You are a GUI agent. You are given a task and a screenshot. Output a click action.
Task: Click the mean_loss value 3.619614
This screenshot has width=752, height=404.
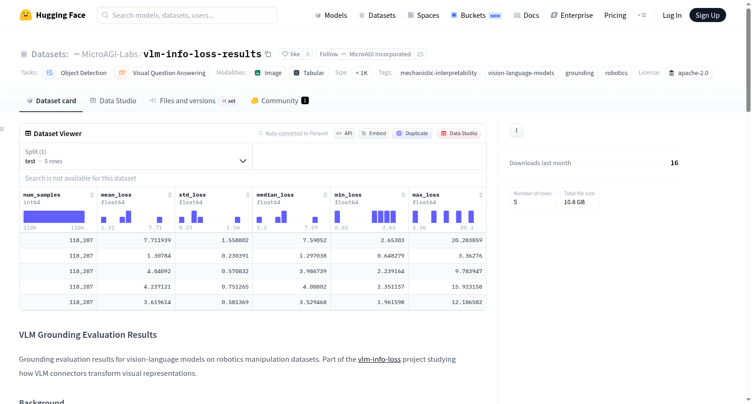click(157, 302)
